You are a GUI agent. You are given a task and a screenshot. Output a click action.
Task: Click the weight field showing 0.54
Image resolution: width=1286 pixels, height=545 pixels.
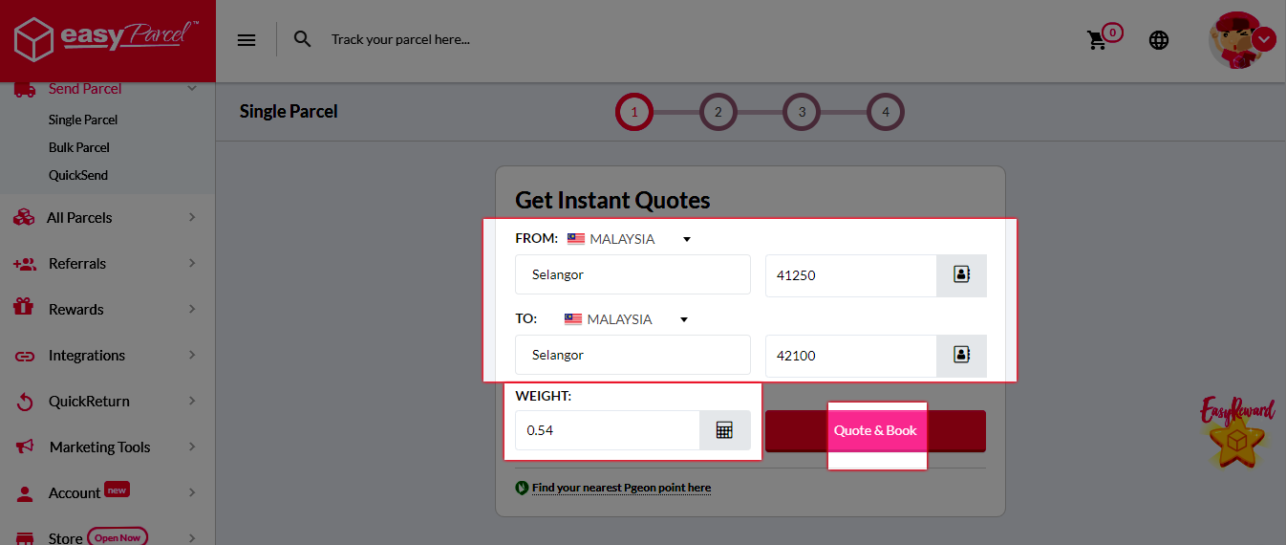607,430
